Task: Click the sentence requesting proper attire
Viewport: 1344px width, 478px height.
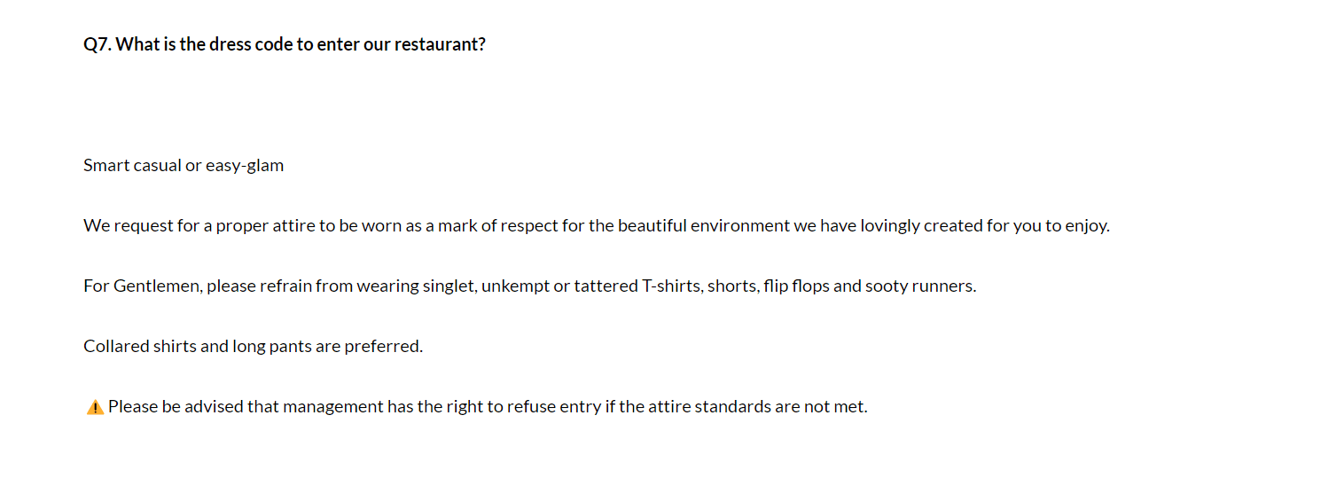Action: pyautogui.click(x=596, y=225)
